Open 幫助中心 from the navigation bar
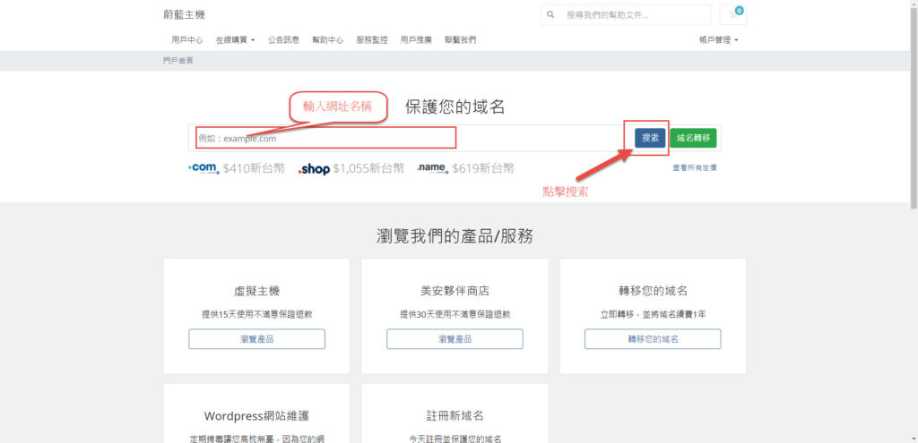The image size is (918, 443). click(327, 40)
